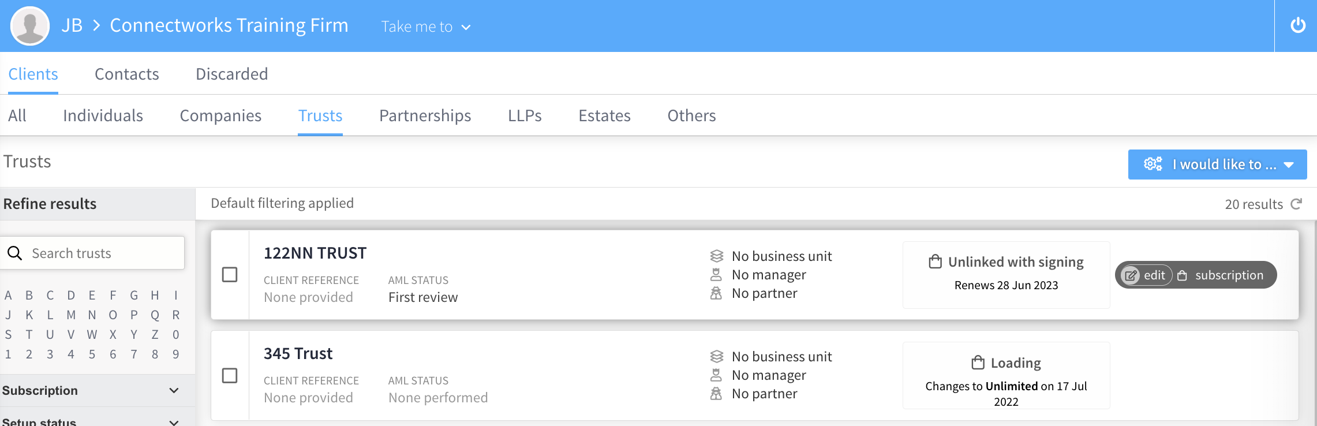1317x426 pixels.
Task: Click the user avatar profile picture
Action: (x=30, y=26)
